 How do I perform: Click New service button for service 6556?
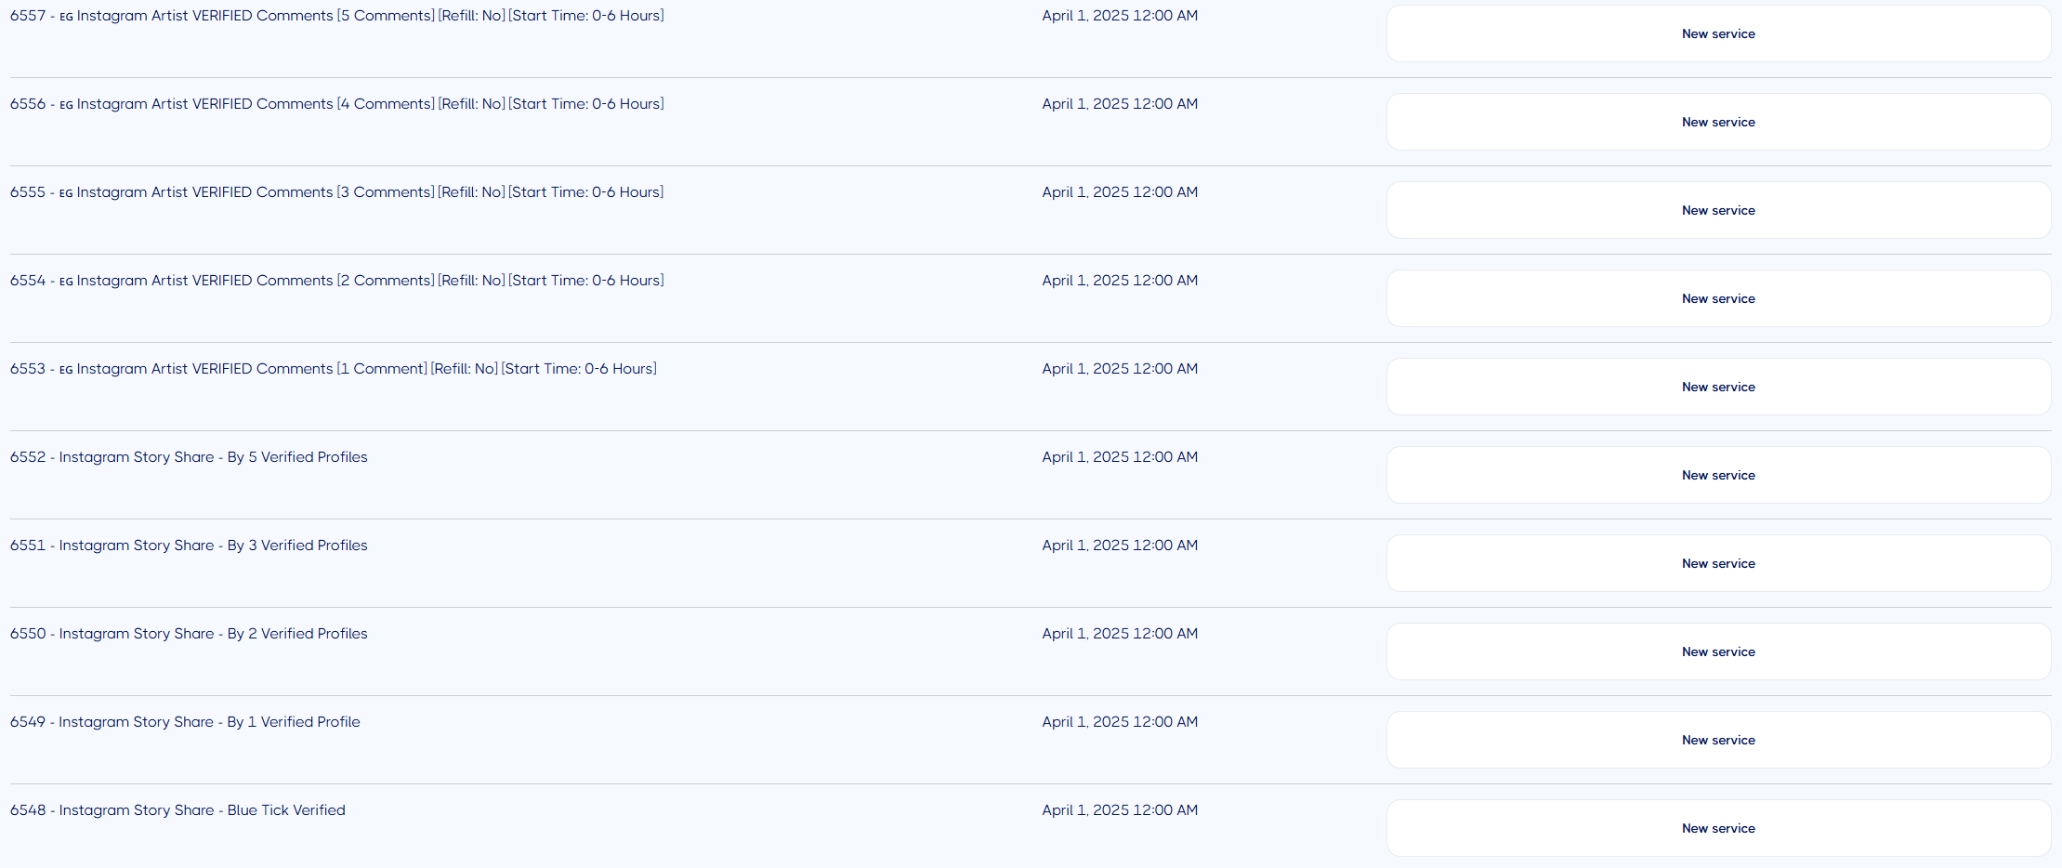click(x=1718, y=122)
